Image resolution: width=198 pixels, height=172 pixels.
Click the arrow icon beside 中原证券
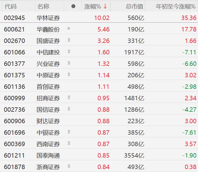coord(69,74)
